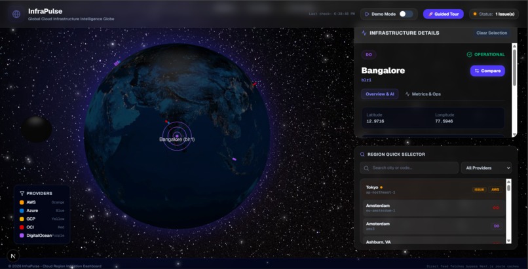Screen dimensions: 528x269
Task: Select the Amsterdam eu-amsterdam-1 OCI row
Action: (x=434, y=207)
